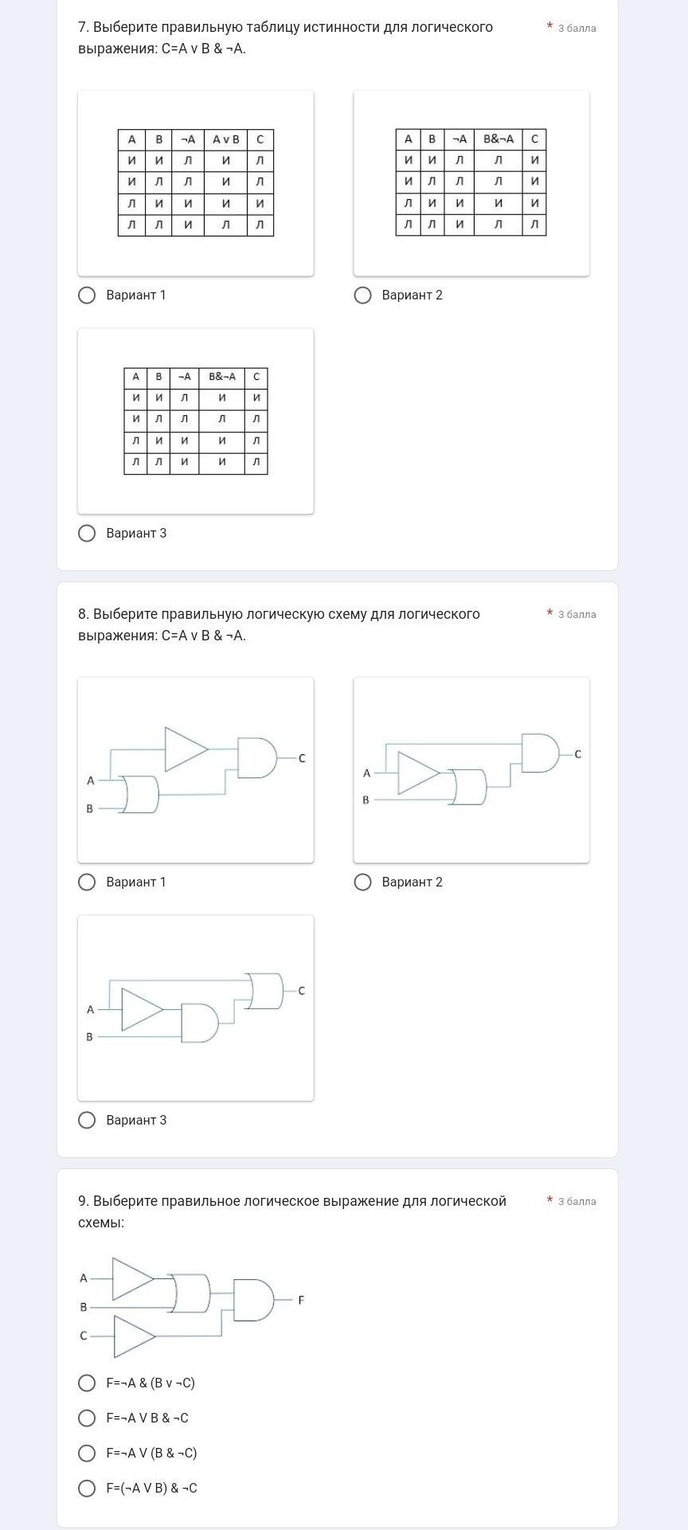Select Вариант 1 radio for question 7
The image size is (688, 1530).
tap(87, 295)
